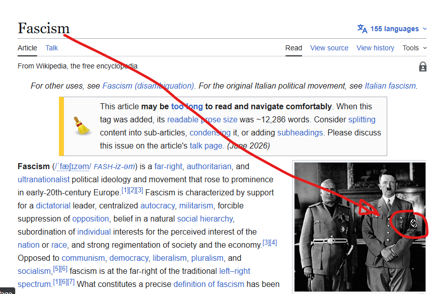Open the Fascism (disambiguation) link
The width and height of the screenshot is (429, 294).
coord(148,86)
